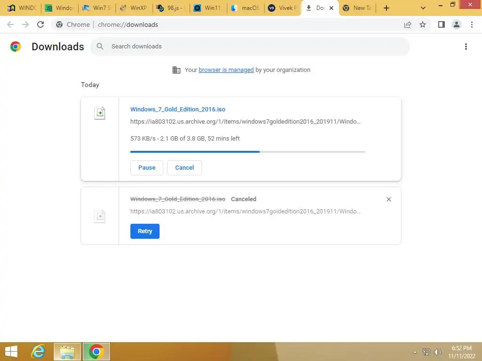The height and width of the screenshot is (361, 482).
Task: Open the 'browser is managed' link
Action: (226, 70)
